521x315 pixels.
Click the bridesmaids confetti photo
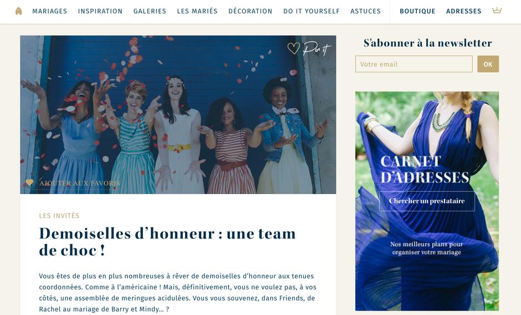pyautogui.click(x=178, y=115)
